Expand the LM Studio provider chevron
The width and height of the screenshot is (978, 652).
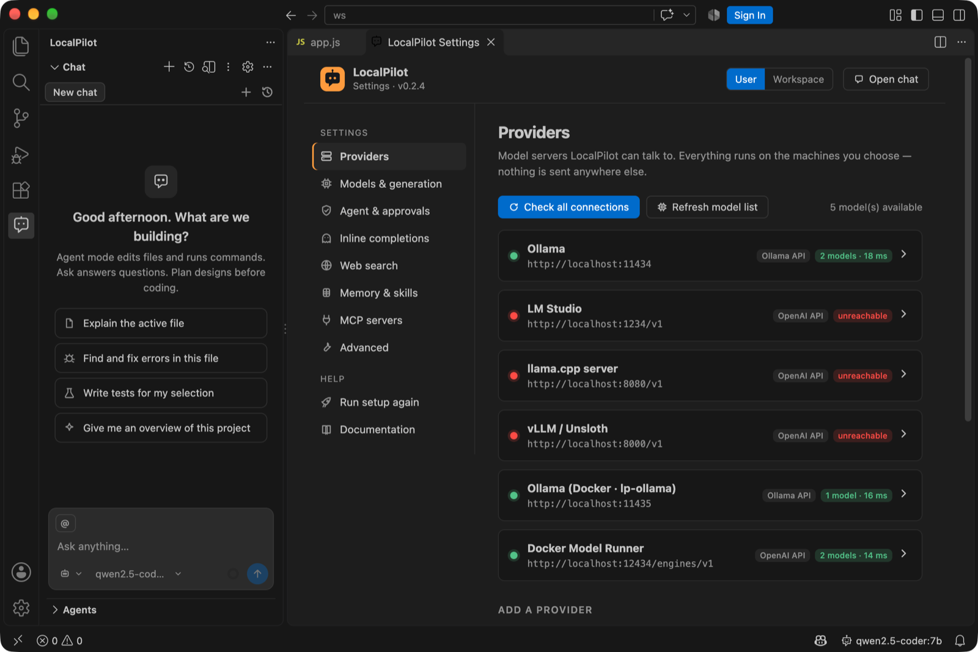click(x=903, y=314)
